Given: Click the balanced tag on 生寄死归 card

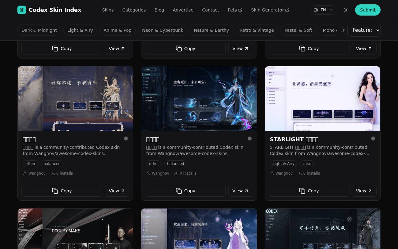Looking at the screenshot, I should tap(175, 164).
